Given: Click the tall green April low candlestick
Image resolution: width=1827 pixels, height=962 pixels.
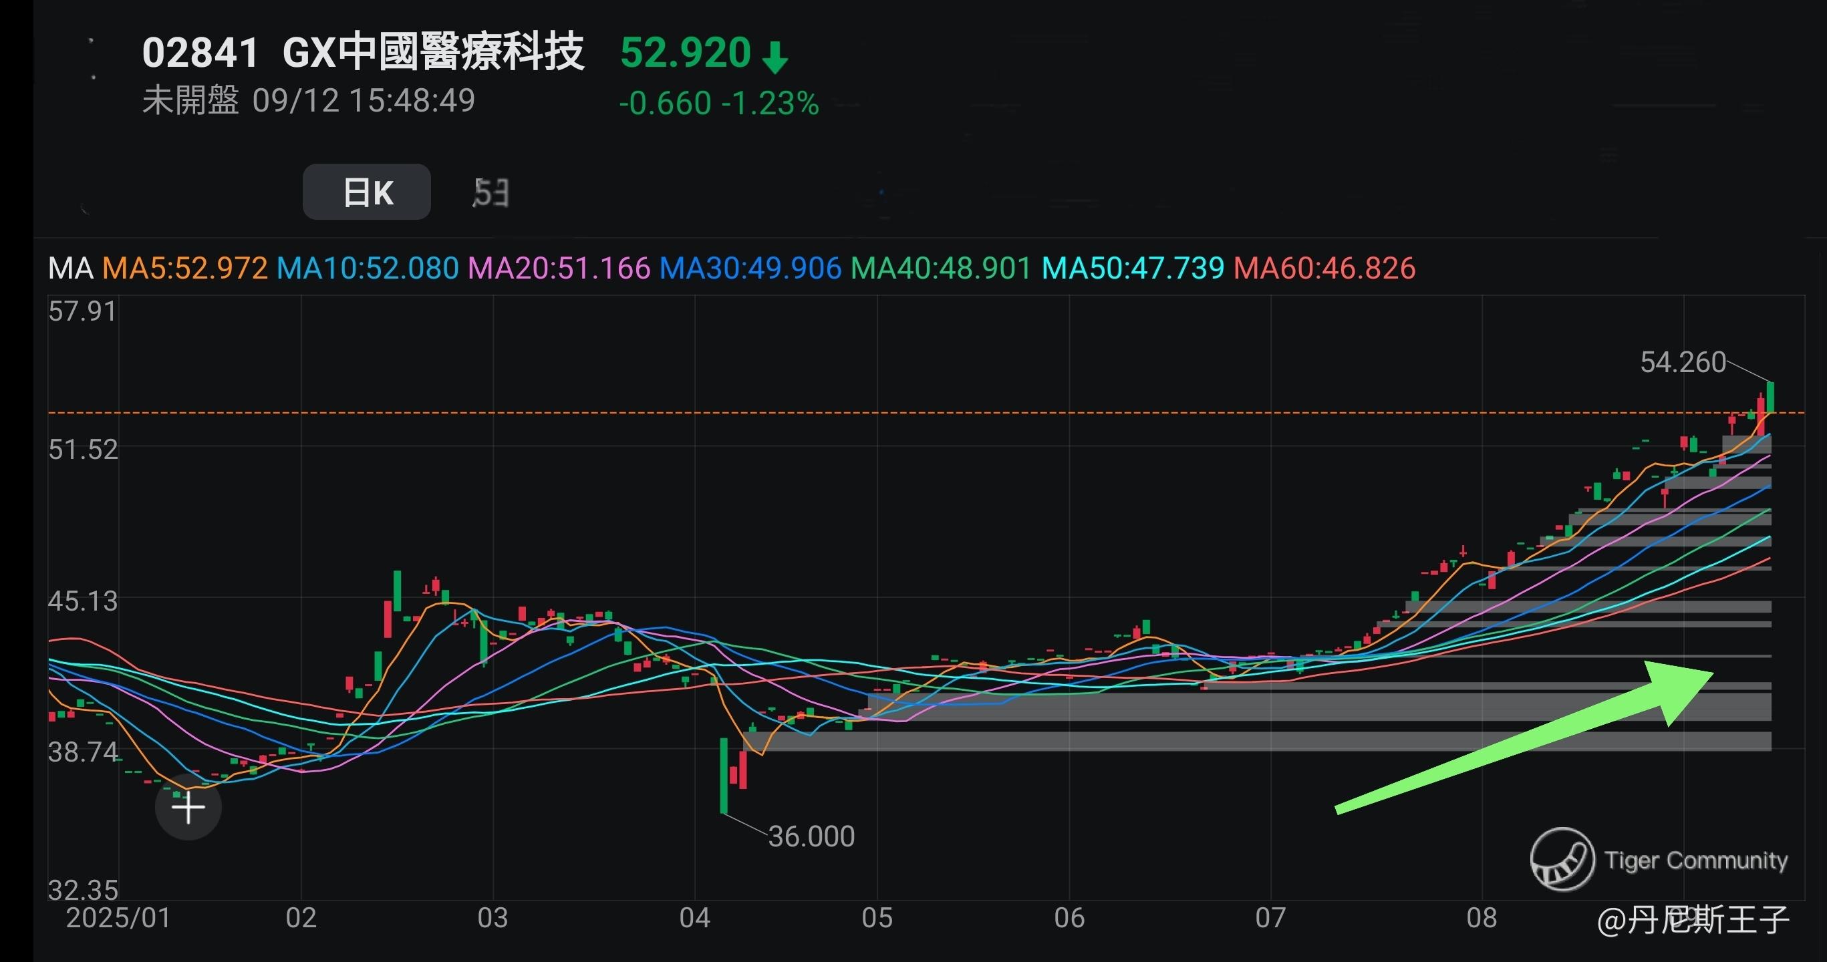Looking at the screenshot, I should [724, 776].
